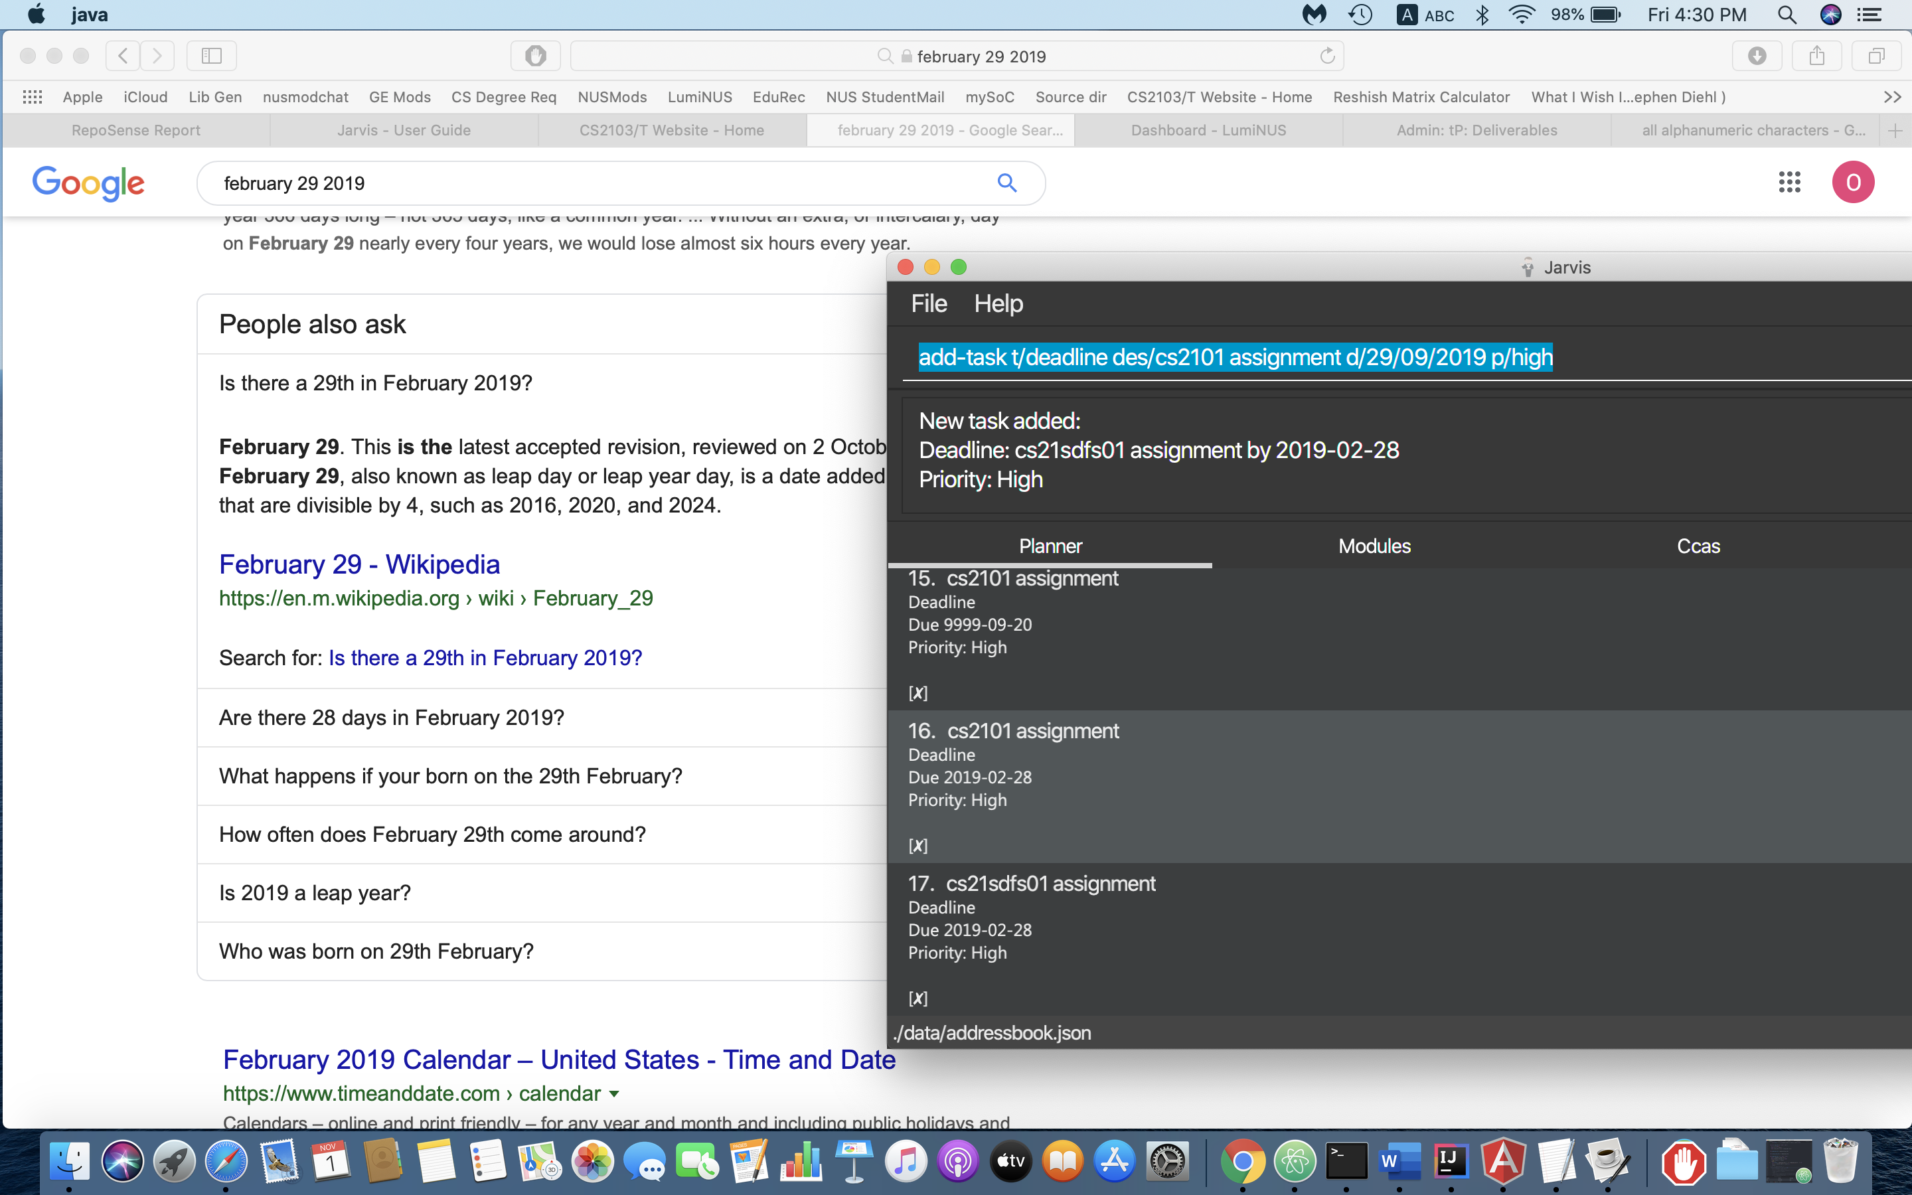Image resolution: width=1912 pixels, height=1195 pixels.
Task: Click the Safari reload page icon
Action: pos(1327,56)
